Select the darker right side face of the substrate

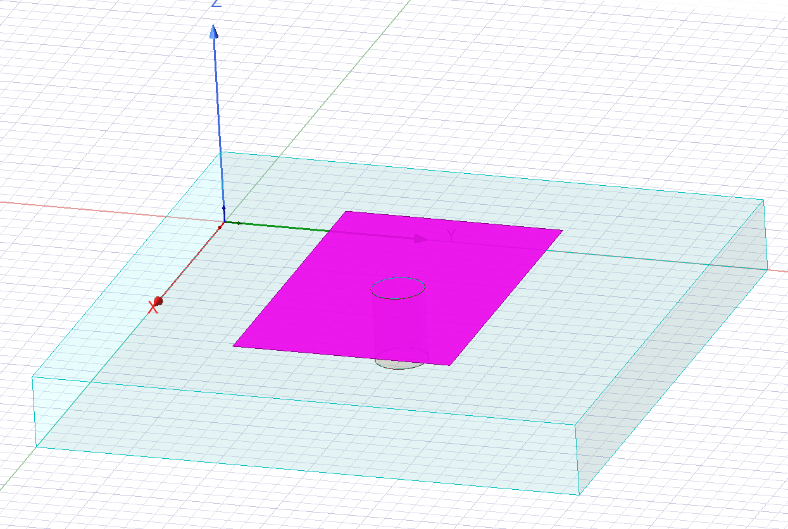tap(671, 348)
